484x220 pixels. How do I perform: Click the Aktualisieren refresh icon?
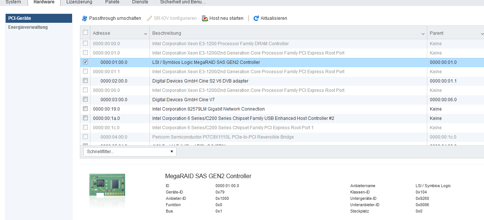click(256, 18)
